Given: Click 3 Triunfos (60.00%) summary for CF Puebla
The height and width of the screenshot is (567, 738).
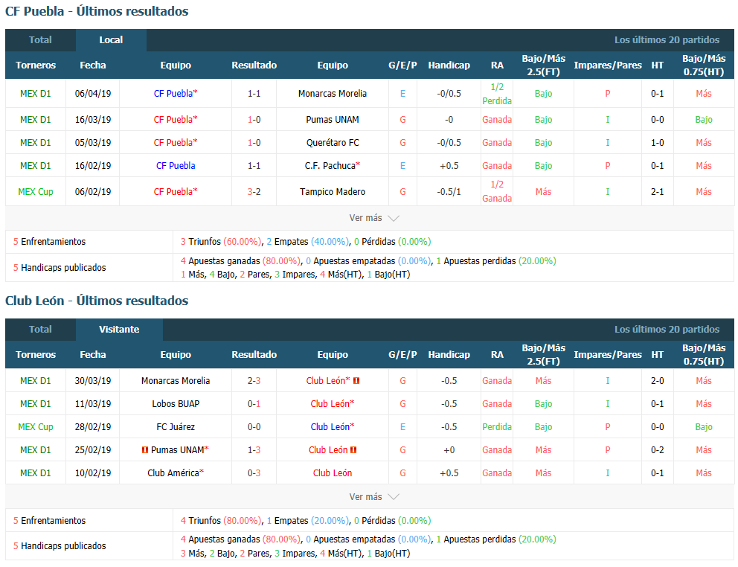Looking at the screenshot, I should pyautogui.click(x=221, y=242).
